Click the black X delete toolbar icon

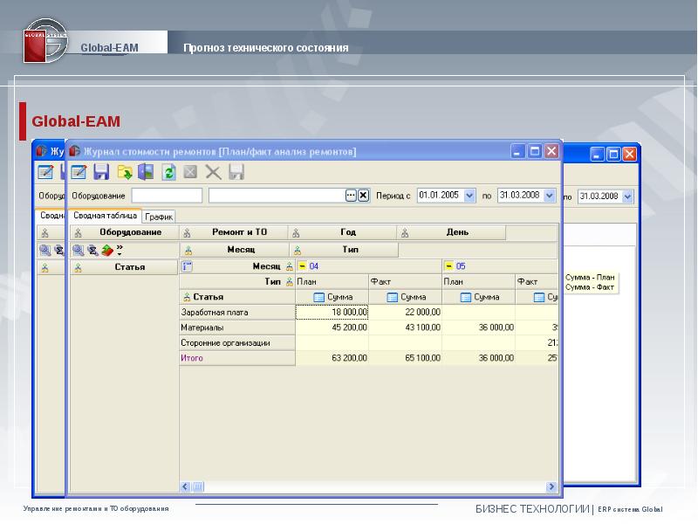(213, 172)
